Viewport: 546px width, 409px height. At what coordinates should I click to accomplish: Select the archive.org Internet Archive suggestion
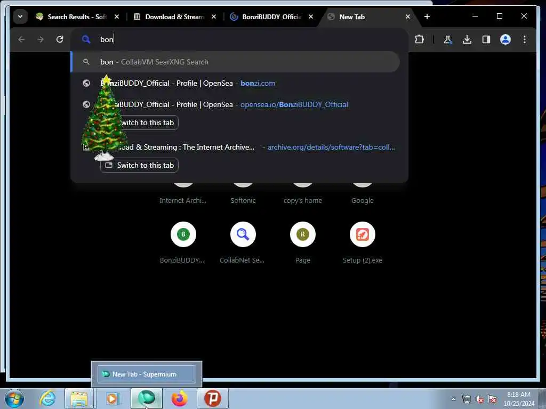[235, 147]
